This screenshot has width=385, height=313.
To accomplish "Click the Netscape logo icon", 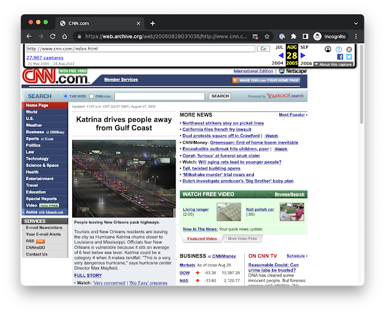I will (x=282, y=71).
